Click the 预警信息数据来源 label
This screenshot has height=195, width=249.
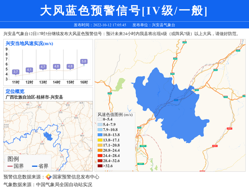pos(22,177)
